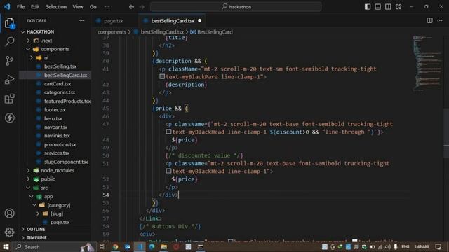
Task: Open Task View on the taskbar
Action: (x=102, y=247)
